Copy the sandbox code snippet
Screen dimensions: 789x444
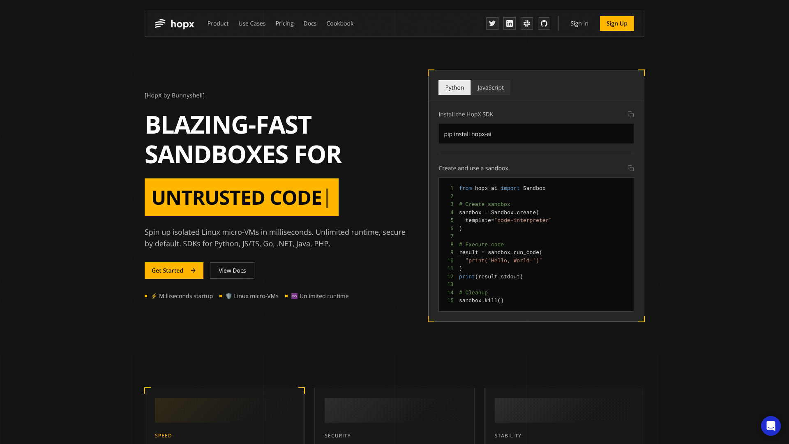coord(630,168)
